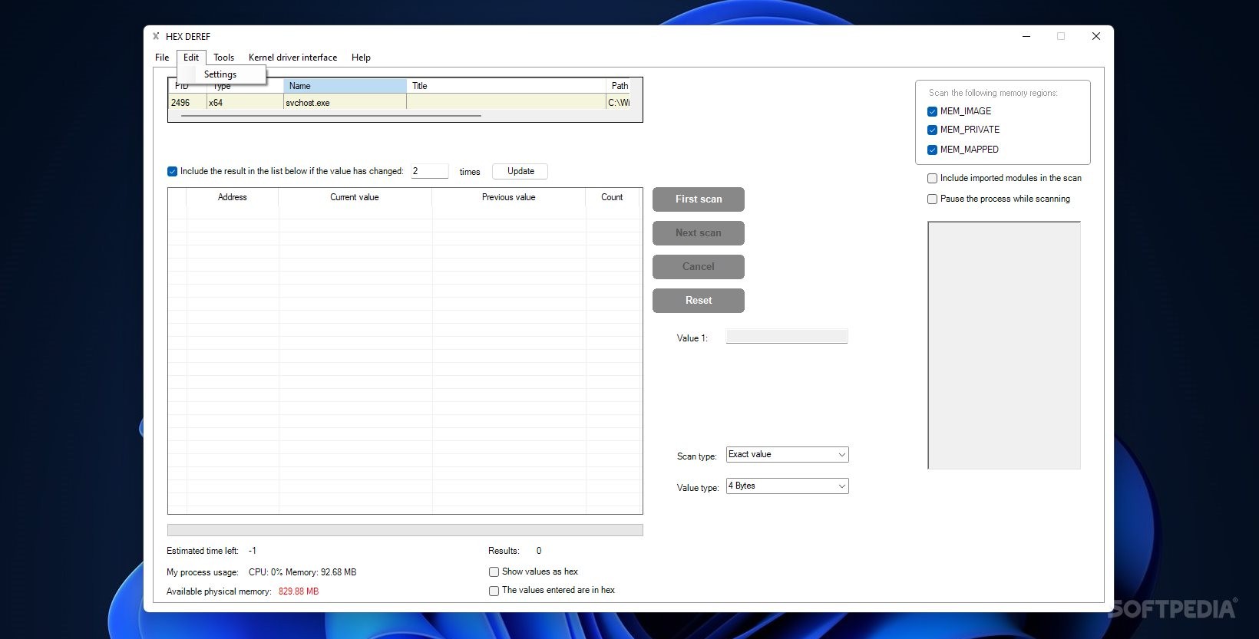Screen dimensions: 1259x639
Task: Click the process list horizontal scrollbar
Action: (331, 116)
